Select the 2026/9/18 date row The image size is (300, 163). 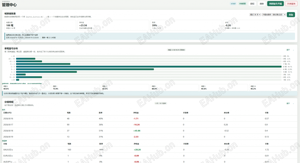click(150, 131)
